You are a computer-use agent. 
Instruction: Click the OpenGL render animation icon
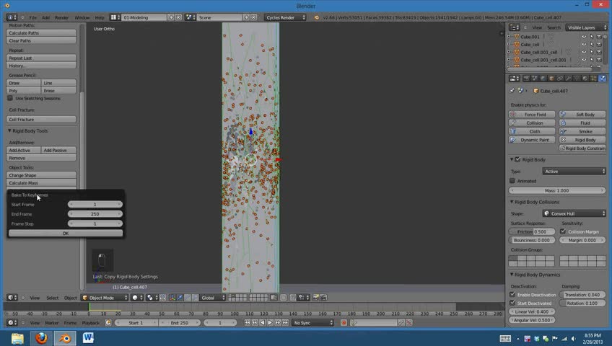(323, 298)
